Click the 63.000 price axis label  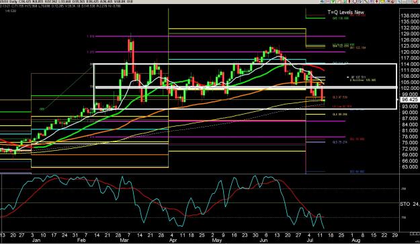[410, 167]
